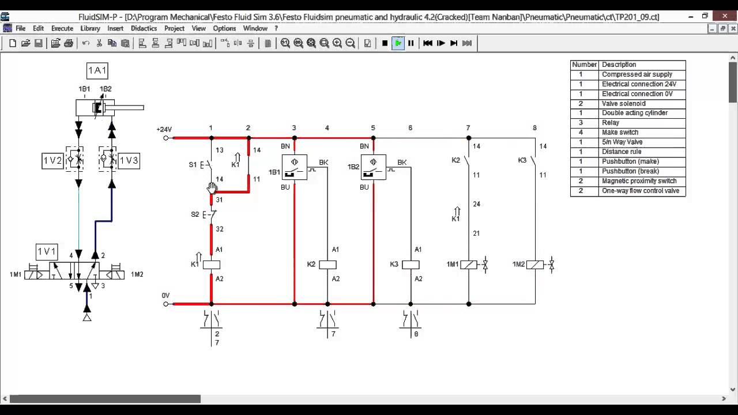Screen dimensions: 738x415
Task: Align selected objects left
Action: tap(142, 43)
